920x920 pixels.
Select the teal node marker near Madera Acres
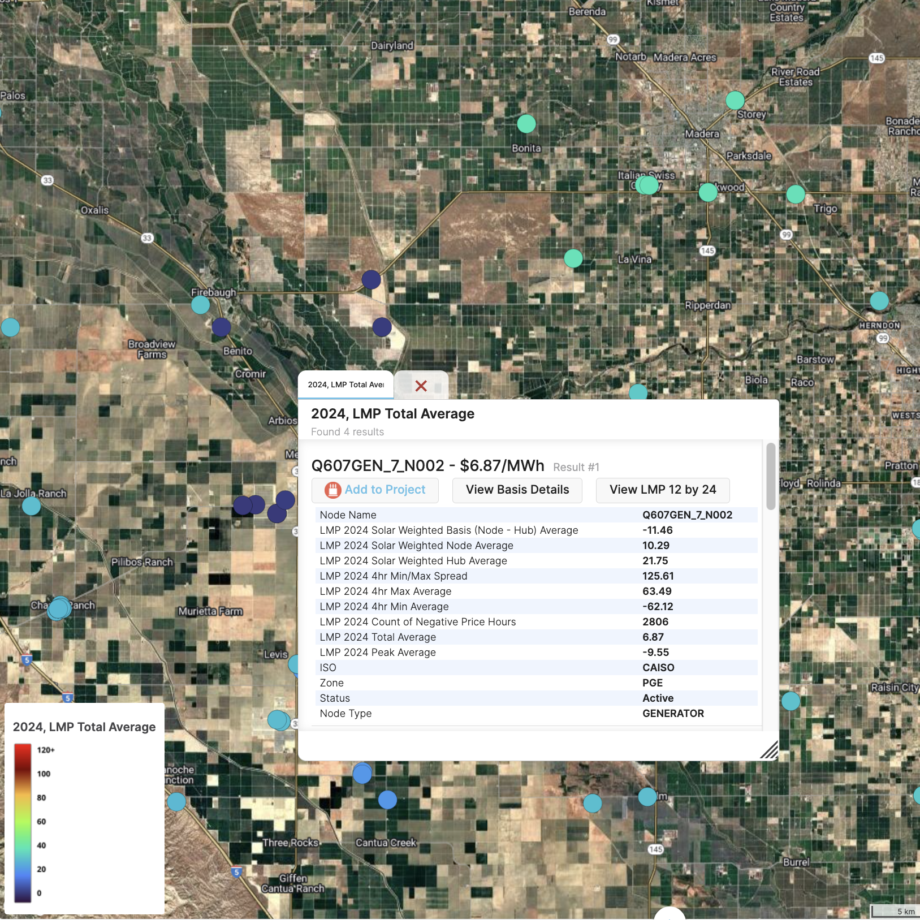(734, 101)
